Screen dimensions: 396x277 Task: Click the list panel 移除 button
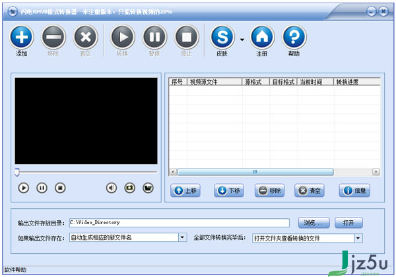(x=270, y=190)
